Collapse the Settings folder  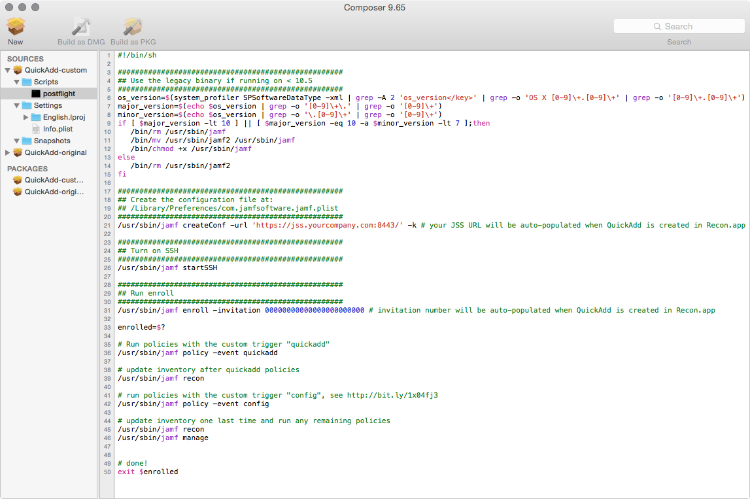click(17, 105)
